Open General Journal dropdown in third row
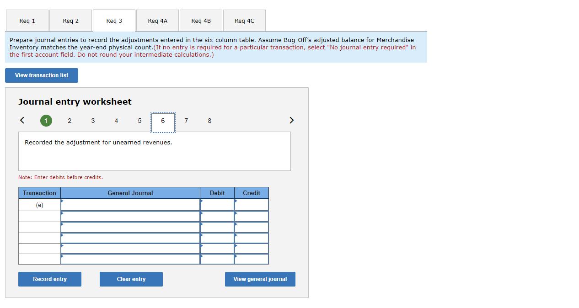This screenshot has height=308, width=579. [130, 227]
